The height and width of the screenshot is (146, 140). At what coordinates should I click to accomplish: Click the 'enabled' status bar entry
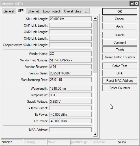[12, 142]
